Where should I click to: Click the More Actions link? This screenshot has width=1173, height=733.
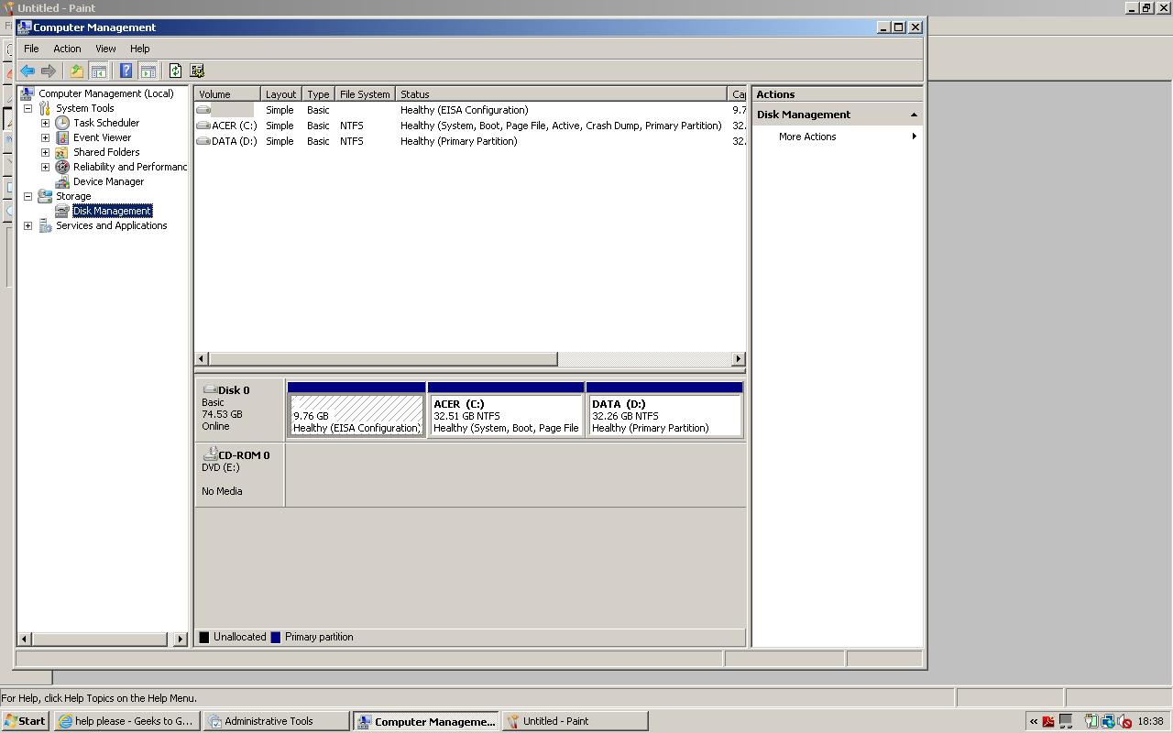click(807, 137)
